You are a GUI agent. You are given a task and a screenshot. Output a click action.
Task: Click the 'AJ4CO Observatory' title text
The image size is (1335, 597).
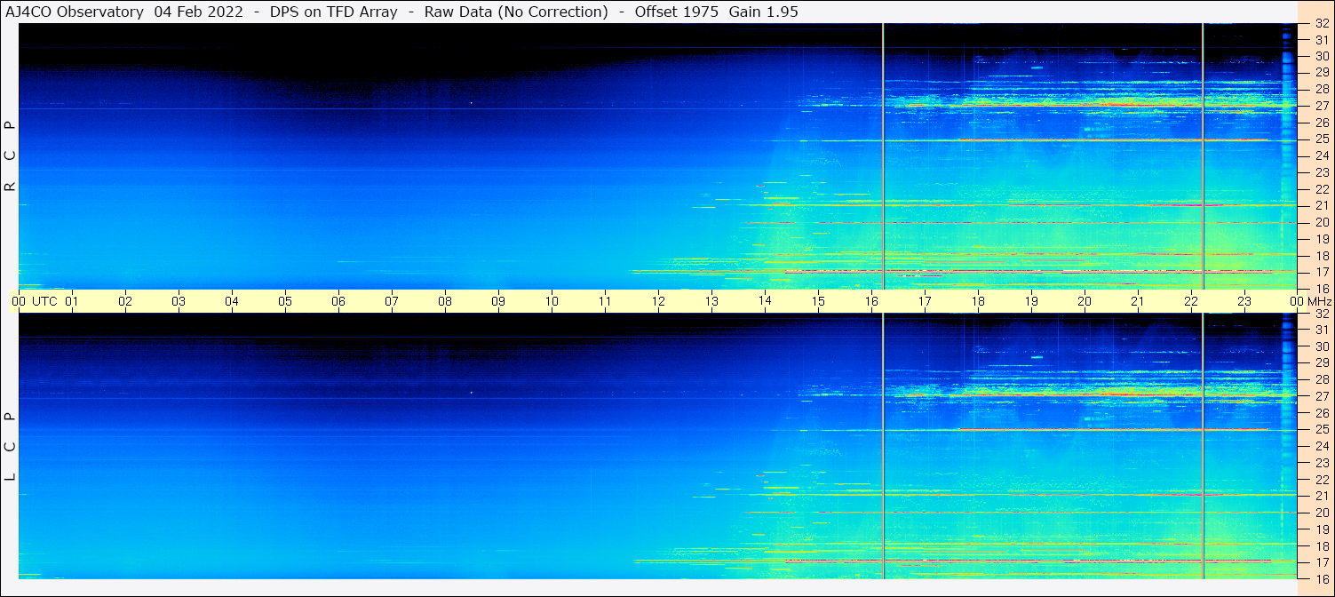click(x=75, y=12)
